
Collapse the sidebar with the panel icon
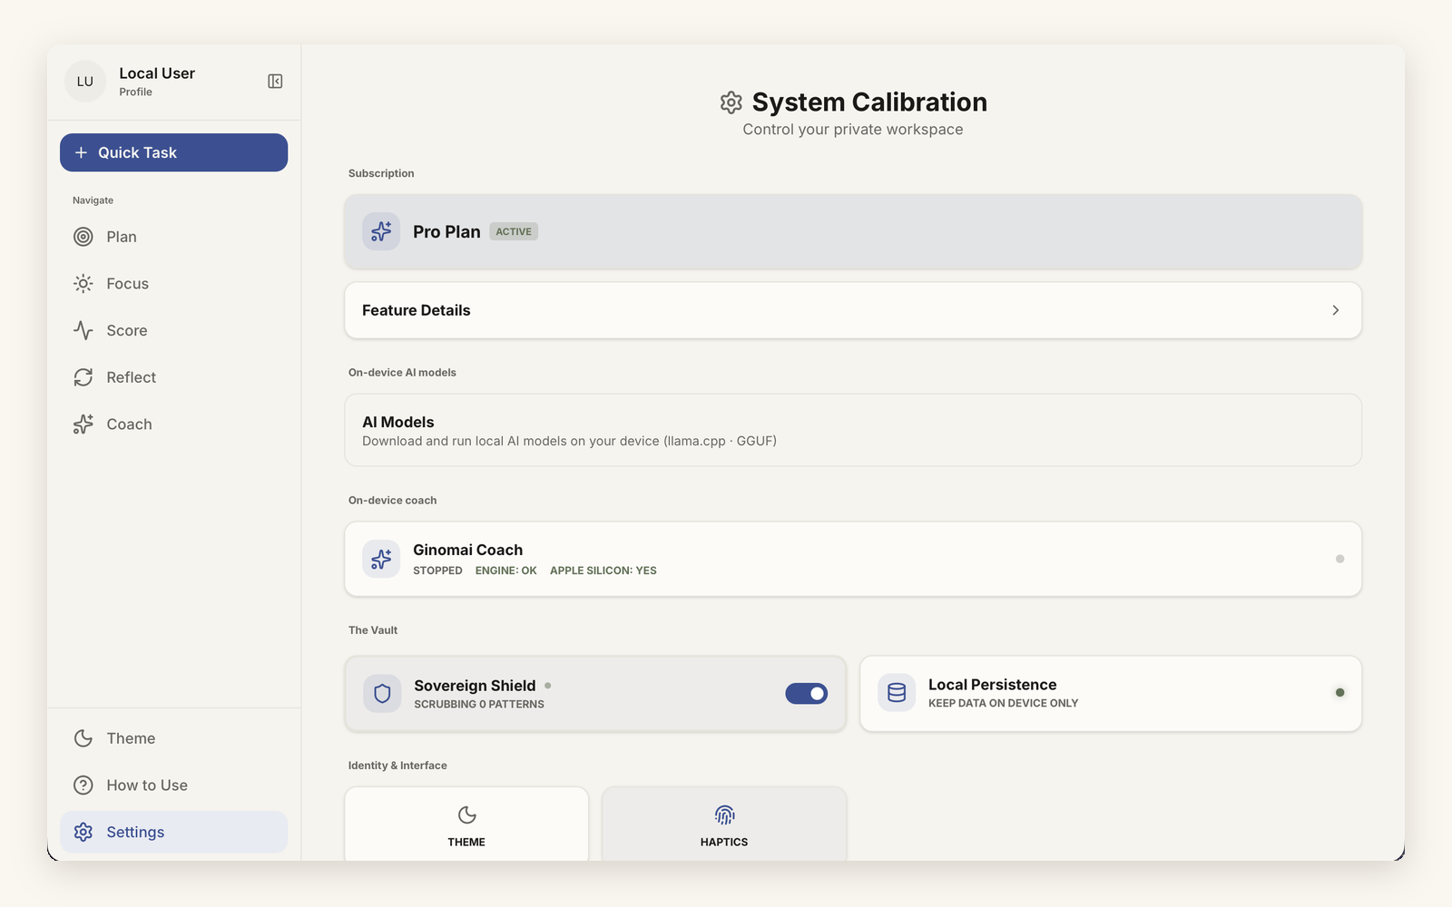(275, 82)
